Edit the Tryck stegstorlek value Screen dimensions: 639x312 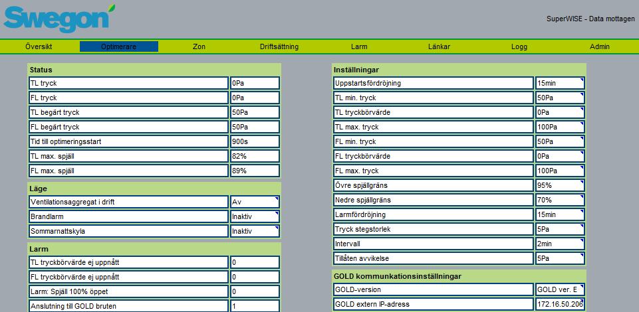click(560, 229)
